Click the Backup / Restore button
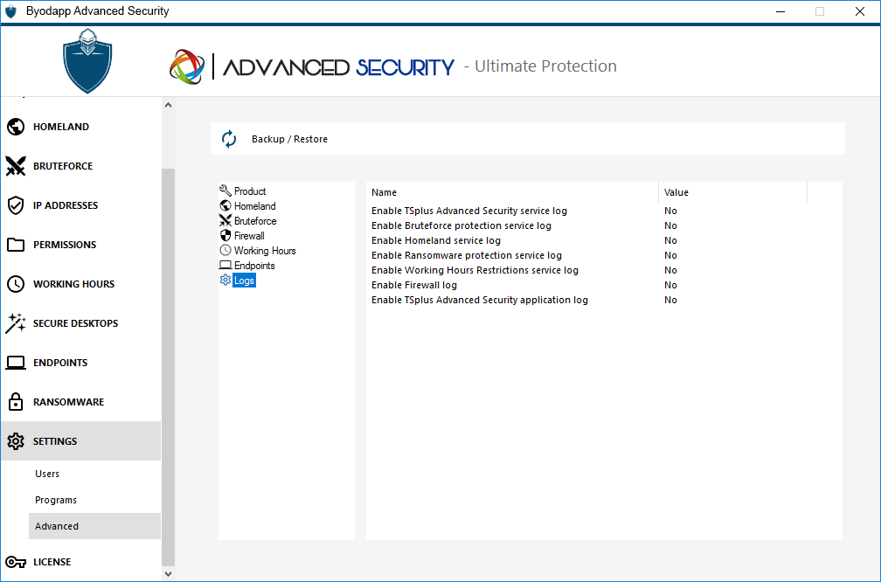 [x=528, y=139]
